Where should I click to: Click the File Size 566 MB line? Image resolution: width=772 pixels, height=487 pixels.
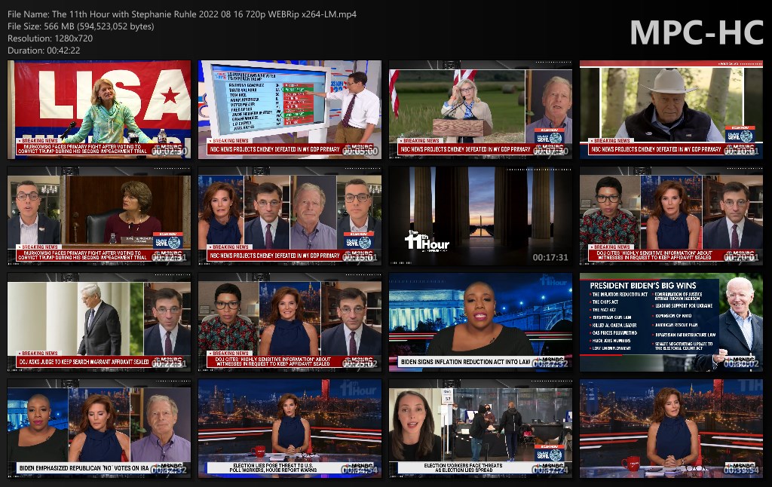[81, 26]
